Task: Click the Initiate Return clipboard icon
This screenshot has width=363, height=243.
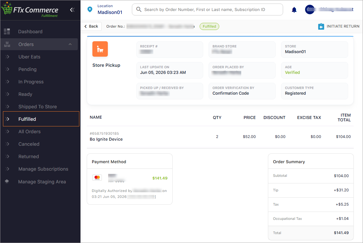Action: click(x=321, y=26)
